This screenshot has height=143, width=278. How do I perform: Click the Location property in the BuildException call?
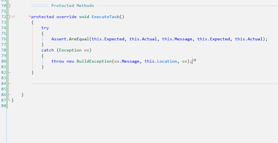pos(167,61)
